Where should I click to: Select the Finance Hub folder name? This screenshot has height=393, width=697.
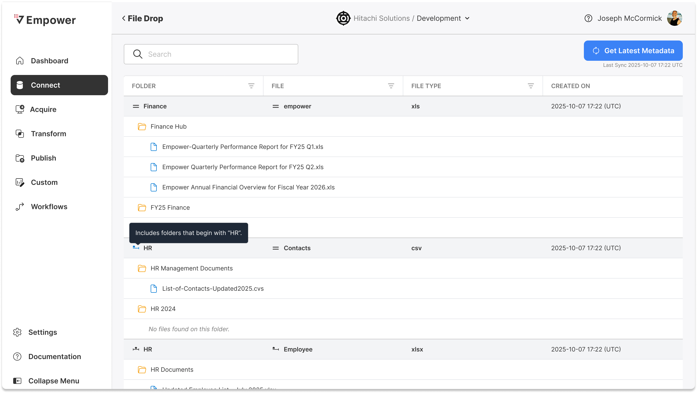169,127
